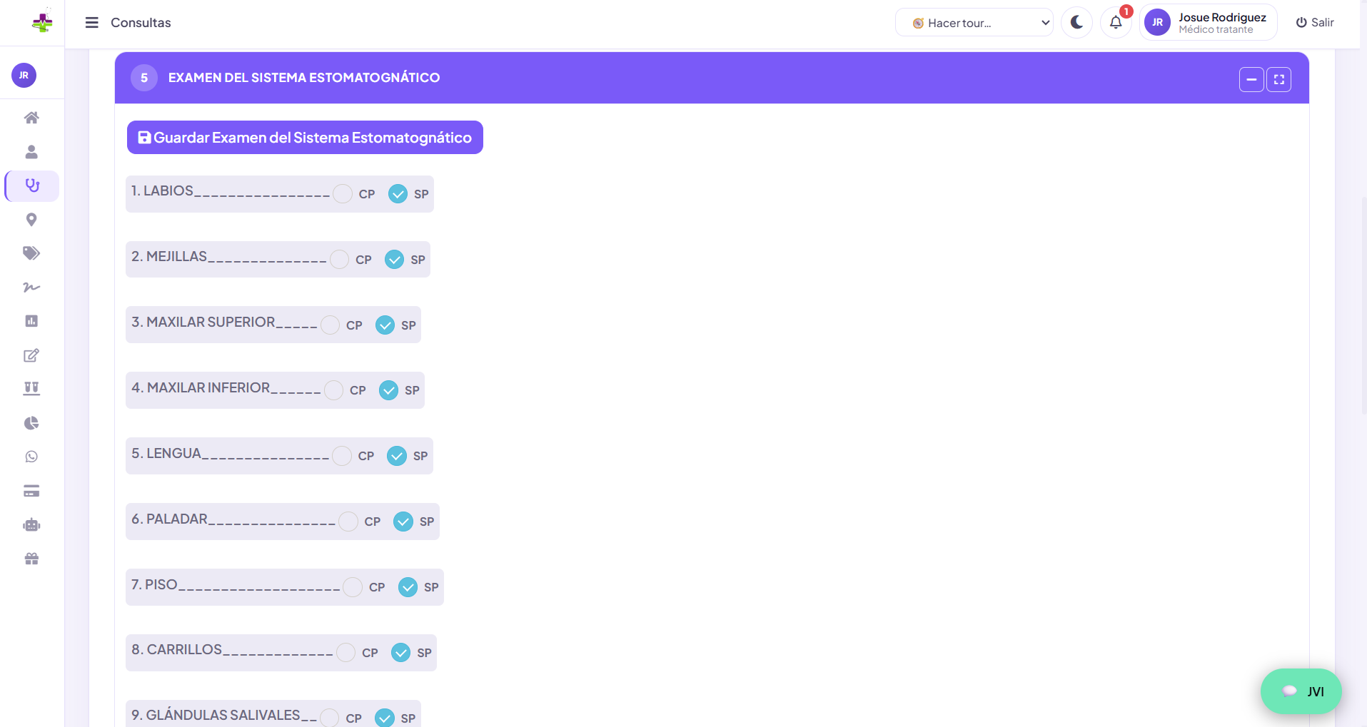Click the medical cross app logo
This screenshot has height=727, width=1367.
(x=42, y=22)
